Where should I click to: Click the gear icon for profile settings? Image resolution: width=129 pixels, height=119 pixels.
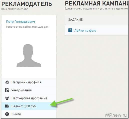[7, 82]
